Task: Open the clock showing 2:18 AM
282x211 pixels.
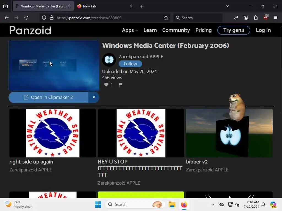Action: 251,204
